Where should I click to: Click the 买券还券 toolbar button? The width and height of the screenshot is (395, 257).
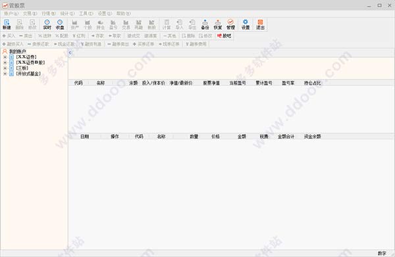pos(144,44)
